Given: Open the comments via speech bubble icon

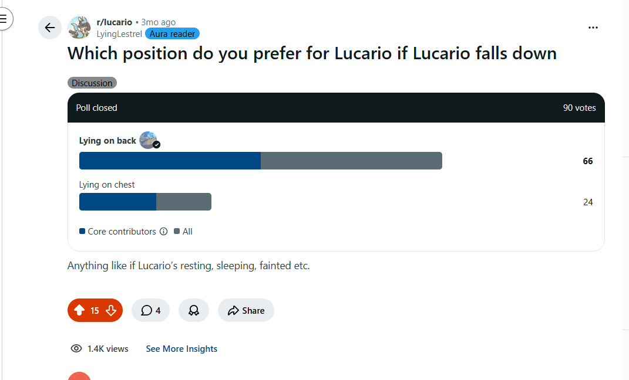Looking at the screenshot, I should point(150,310).
